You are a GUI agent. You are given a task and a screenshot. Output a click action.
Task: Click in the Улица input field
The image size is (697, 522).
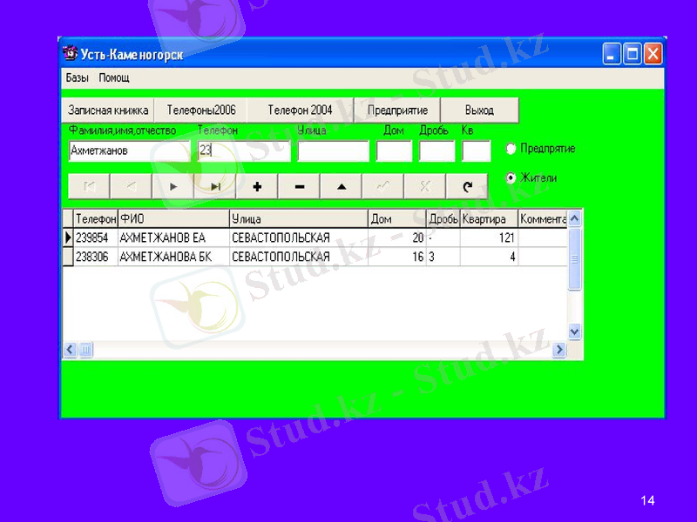333,151
